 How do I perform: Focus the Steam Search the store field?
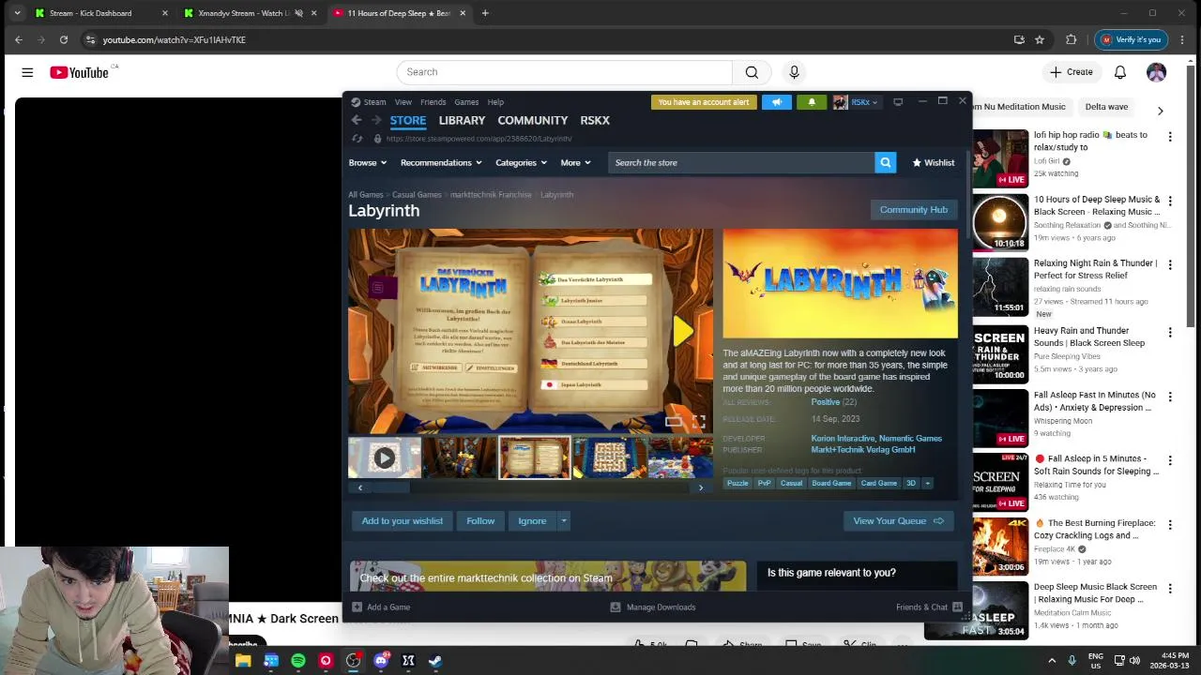point(741,162)
